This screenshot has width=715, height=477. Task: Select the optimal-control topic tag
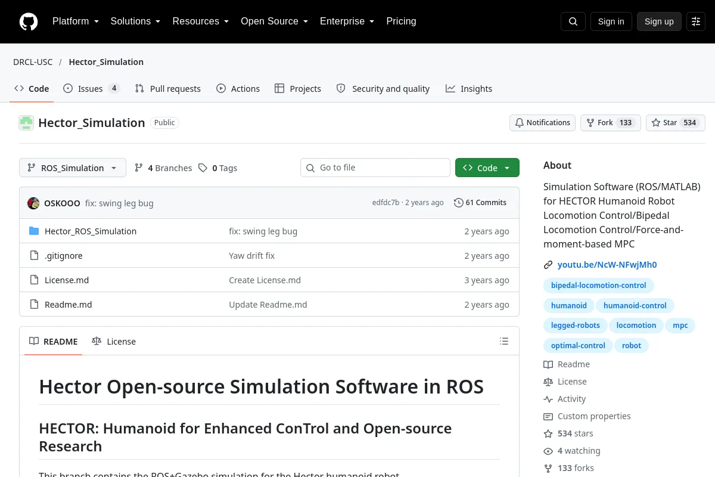click(578, 346)
